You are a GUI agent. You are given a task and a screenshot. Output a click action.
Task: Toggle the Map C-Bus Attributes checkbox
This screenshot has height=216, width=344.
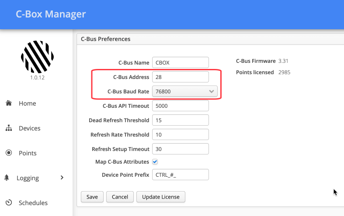point(155,162)
